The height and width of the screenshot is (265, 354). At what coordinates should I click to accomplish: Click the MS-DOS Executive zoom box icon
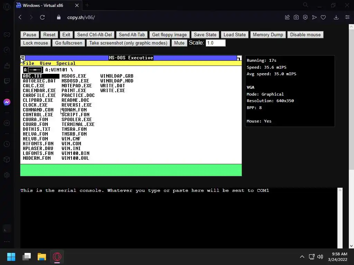239,58
